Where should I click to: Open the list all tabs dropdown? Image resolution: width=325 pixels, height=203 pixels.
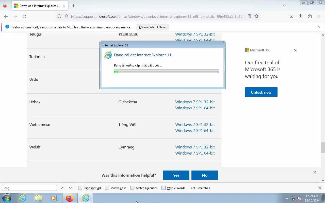[284, 6]
